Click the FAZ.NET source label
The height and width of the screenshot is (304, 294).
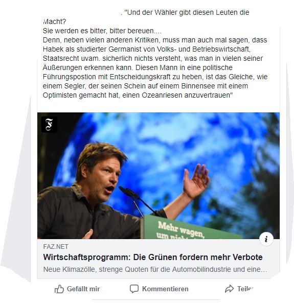56,247
